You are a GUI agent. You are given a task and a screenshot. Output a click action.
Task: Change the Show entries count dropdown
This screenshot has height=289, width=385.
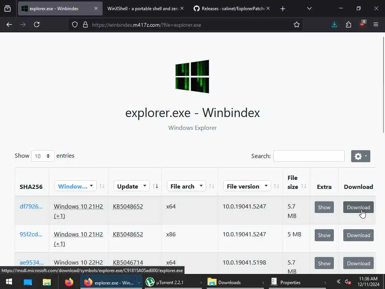pos(43,156)
